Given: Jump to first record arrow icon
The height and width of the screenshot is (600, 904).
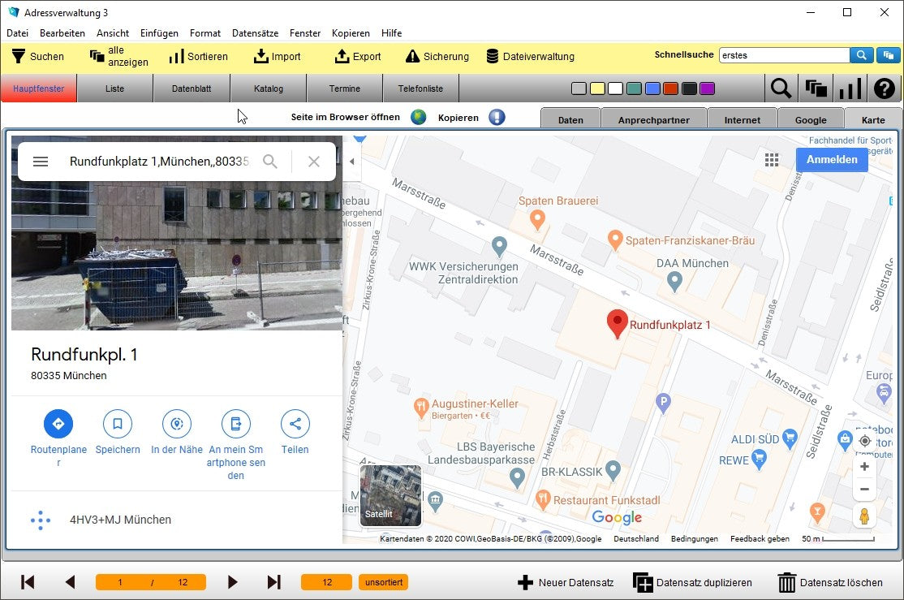Looking at the screenshot, I should pyautogui.click(x=28, y=582).
